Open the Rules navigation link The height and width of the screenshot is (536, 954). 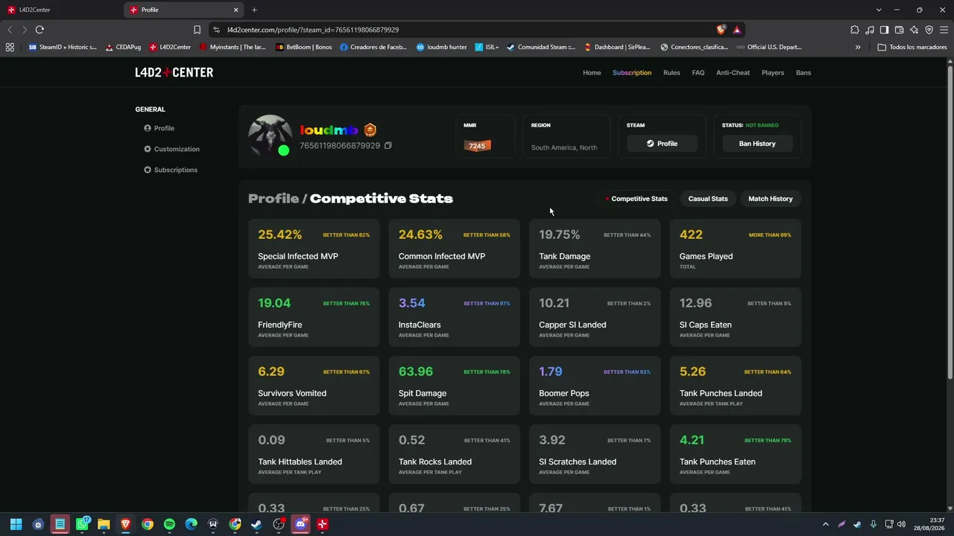coord(672,73)
